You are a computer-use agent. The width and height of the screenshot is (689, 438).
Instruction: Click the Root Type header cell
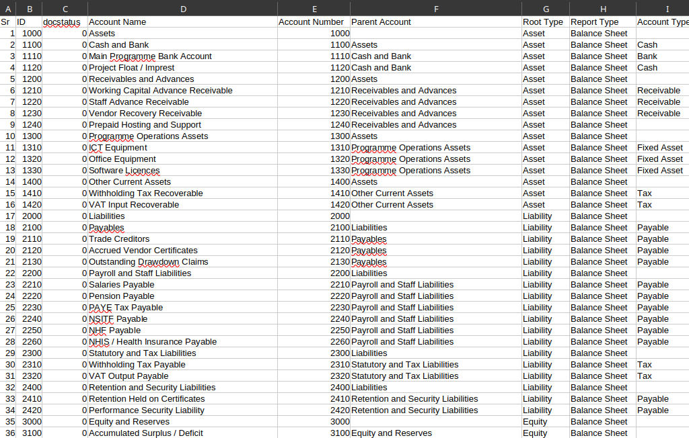[546, 22]
